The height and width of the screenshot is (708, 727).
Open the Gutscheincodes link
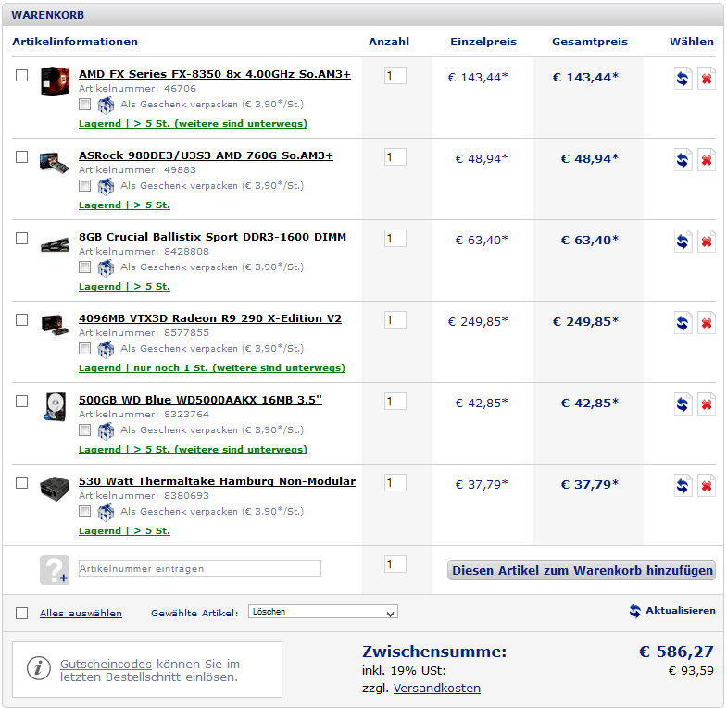click(x=106, y=665)
